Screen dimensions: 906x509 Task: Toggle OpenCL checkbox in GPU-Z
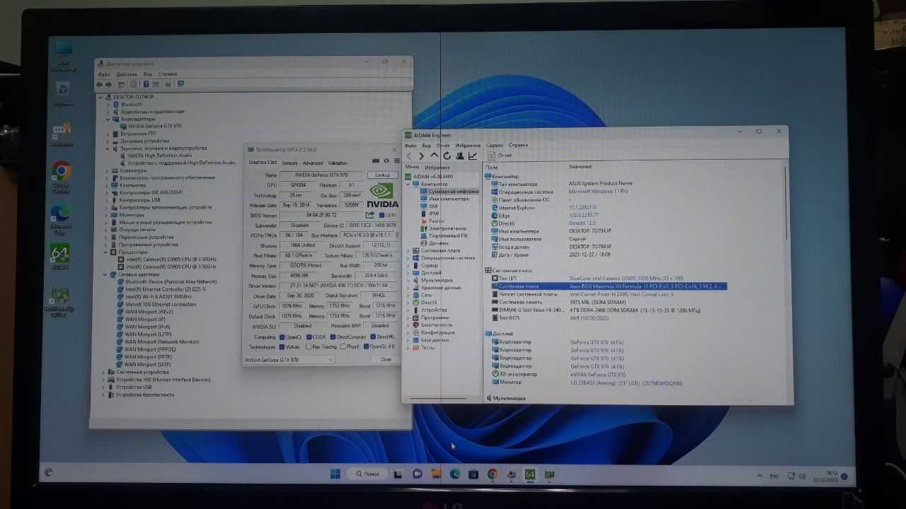tap(282, 337)
